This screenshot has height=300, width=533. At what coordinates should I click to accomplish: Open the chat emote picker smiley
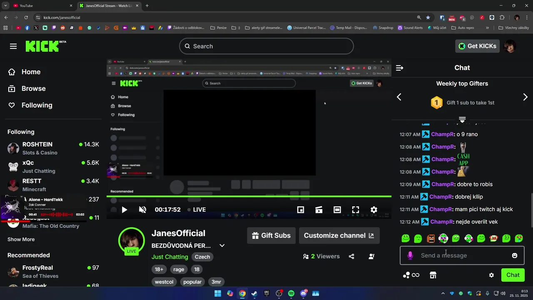point(515,255)
